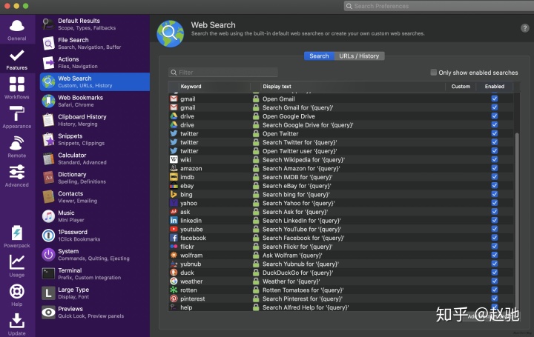
Task: Toggle Only show enabled searches checkbox
Action: point(434,73)
